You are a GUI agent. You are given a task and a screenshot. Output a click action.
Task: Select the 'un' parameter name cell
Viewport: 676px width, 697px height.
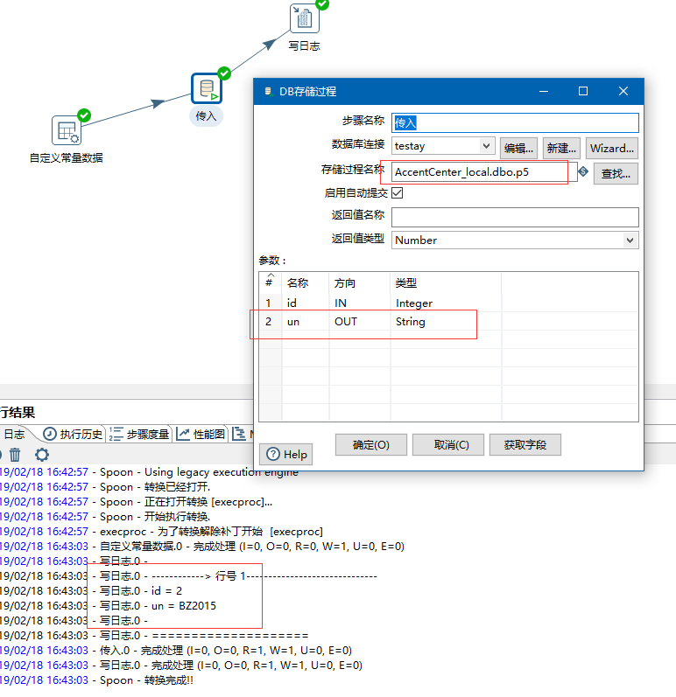click(306, 321)
